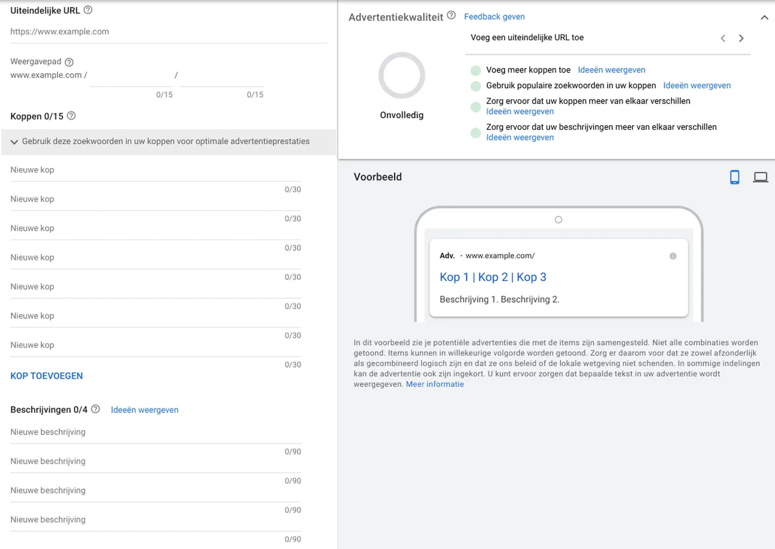Click the Weergavepad help icon
The image size is (775, 549).
point(69,62)
